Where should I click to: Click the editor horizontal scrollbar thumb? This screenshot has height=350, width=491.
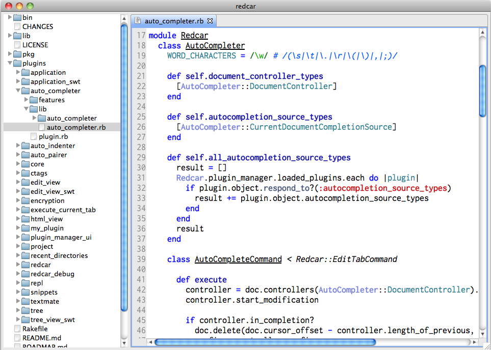pos(265,342)
